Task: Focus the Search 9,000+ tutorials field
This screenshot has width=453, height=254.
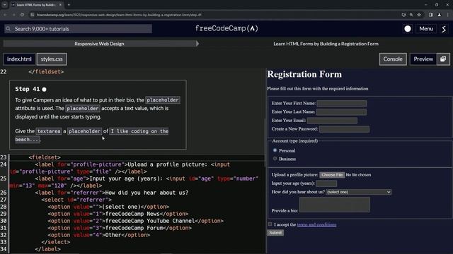Action: click(x=79, y=29)
